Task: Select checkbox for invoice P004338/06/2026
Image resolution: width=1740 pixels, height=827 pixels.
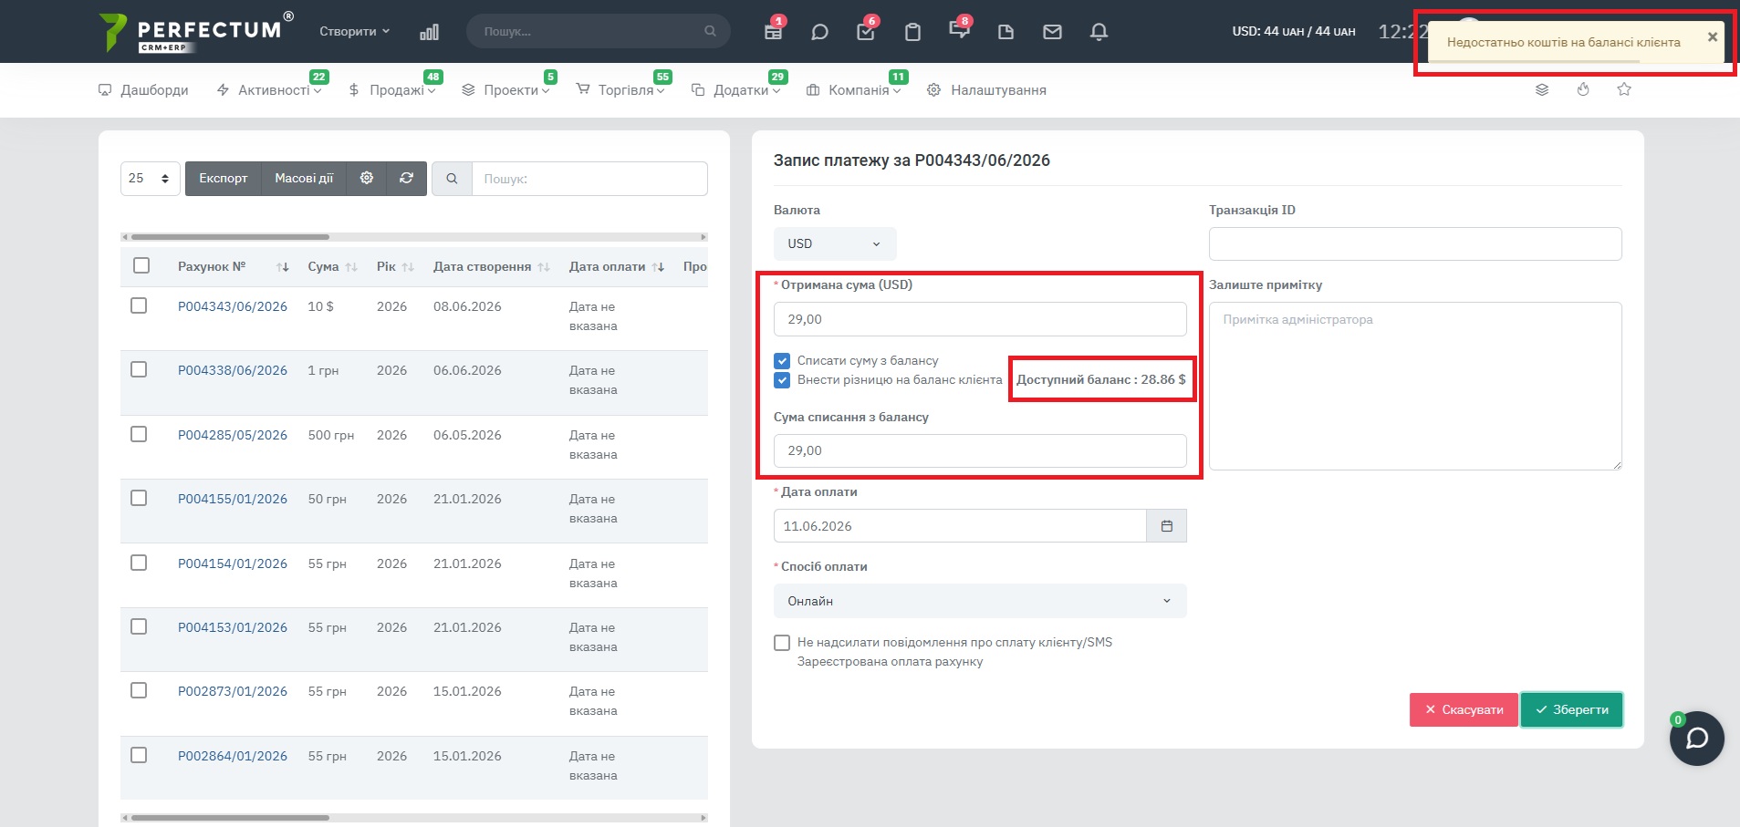Action: pos(139,369)
